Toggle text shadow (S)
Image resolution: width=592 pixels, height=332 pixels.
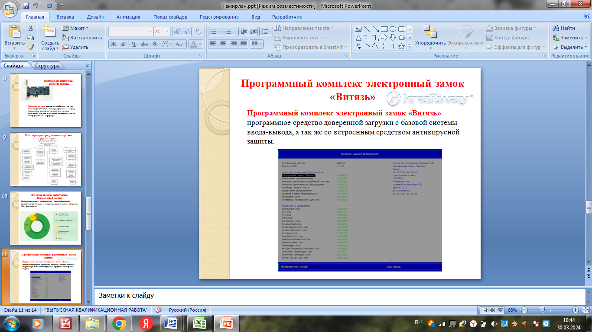(x=155, y=44)
